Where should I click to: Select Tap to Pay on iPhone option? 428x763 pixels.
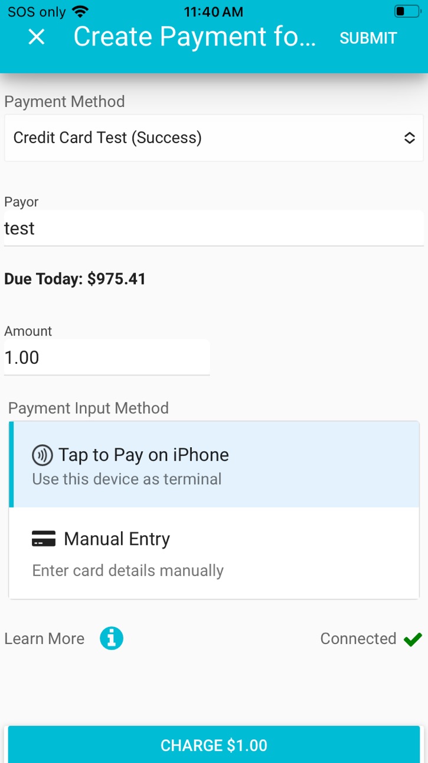(216, 464)
